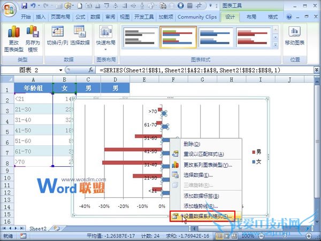
Task: Choose 重设以匹配样式(A) in context menu
Action: pos(206,154)
